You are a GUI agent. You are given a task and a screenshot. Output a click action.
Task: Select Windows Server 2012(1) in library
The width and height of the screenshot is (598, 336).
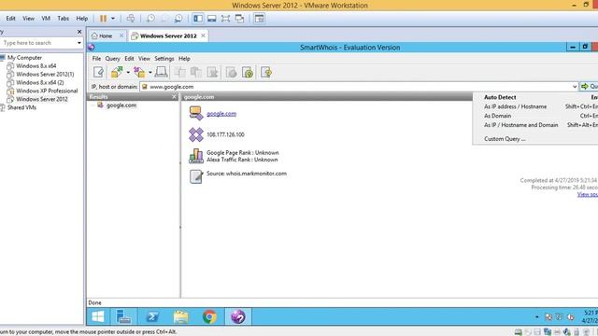coord(45,75)
